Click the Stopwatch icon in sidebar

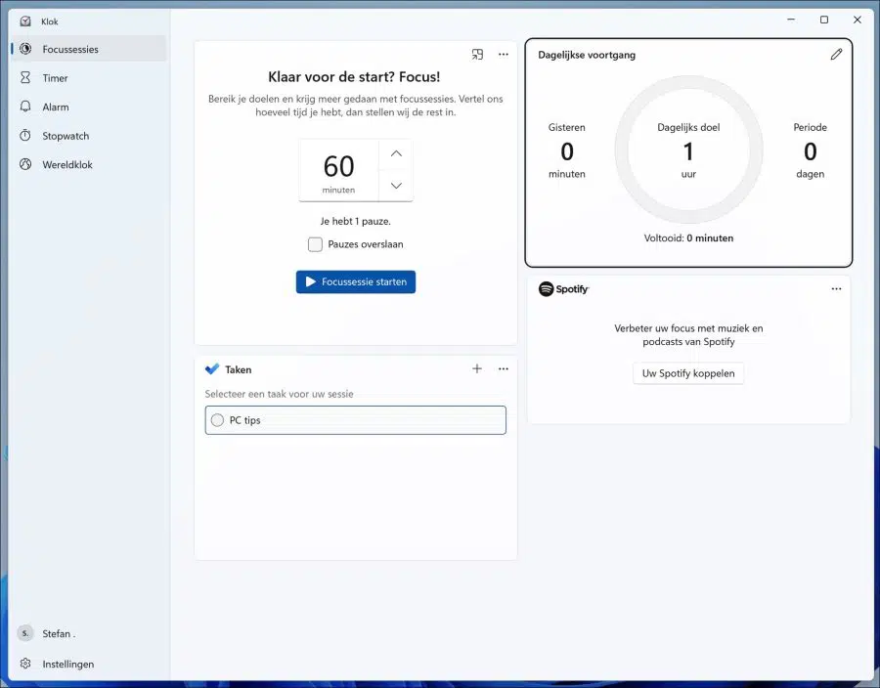(x=25, y=135)
